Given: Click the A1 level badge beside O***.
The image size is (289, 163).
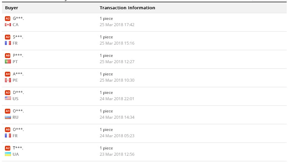Looking at the screenshot, I should 8,111.
